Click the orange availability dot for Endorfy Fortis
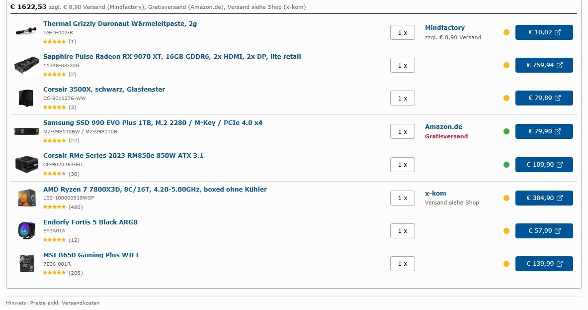 (506, 231)
